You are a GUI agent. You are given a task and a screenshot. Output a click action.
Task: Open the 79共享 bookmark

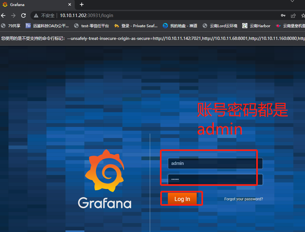[x=11, y=26]
